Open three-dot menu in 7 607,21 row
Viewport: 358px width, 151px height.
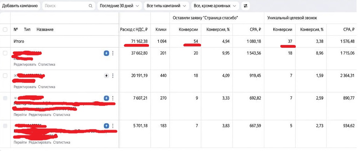pos(113,98)
